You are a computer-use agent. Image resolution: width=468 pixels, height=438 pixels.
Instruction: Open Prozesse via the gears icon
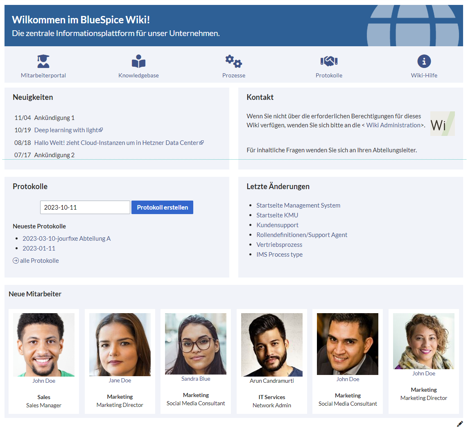coord(234,61)
